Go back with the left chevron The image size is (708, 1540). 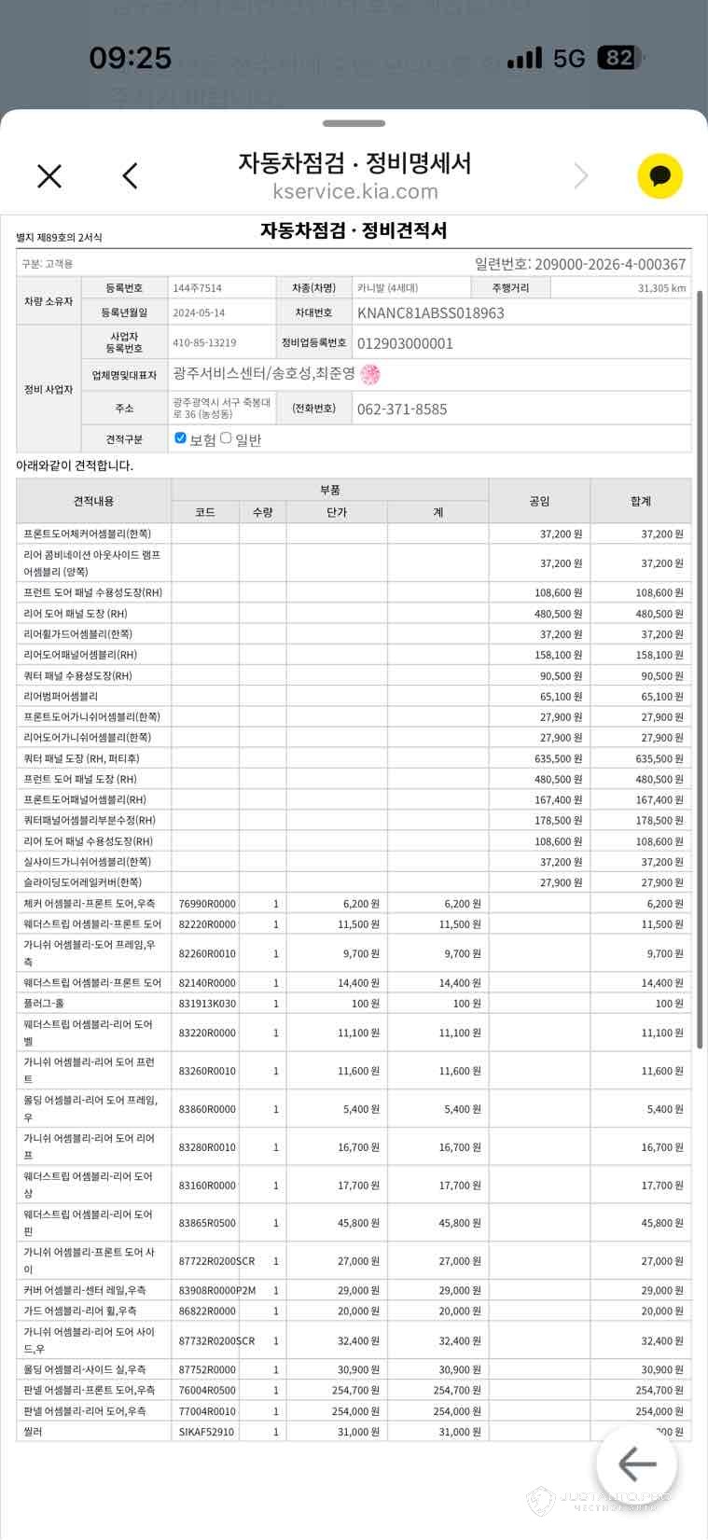click(x=131, y=175)
